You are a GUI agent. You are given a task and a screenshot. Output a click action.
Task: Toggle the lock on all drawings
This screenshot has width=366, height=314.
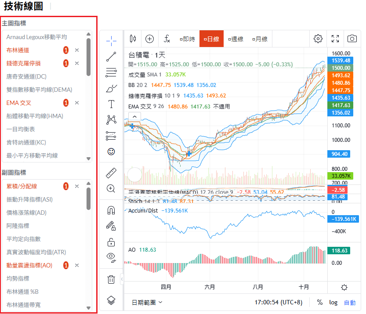[111, 242]
